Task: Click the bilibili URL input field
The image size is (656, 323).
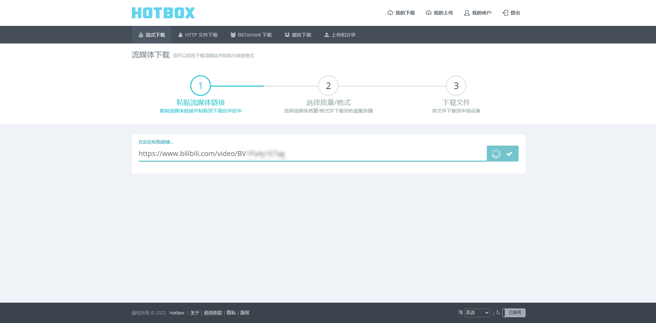Action: point(311,154)
